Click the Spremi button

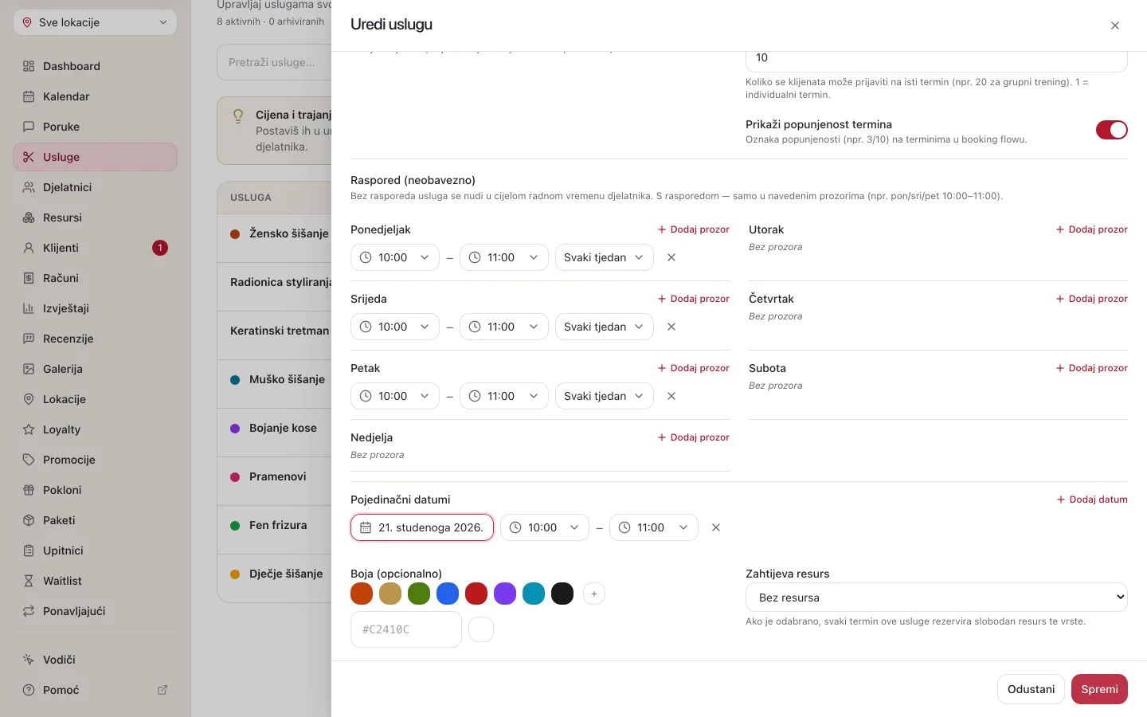coord(1099,689)
